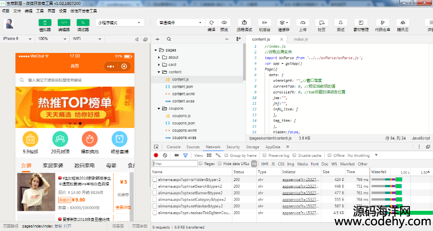Enable the Preserve log checkbox

pos(265,155)
